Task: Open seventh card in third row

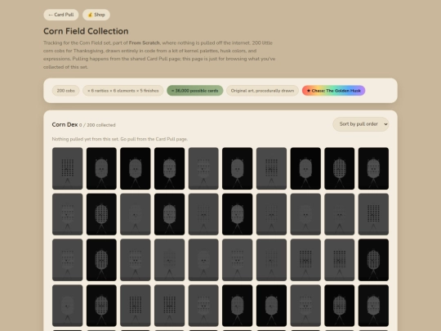Action: (271, 260)
